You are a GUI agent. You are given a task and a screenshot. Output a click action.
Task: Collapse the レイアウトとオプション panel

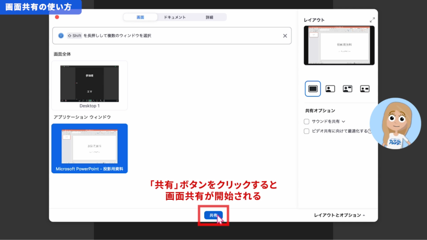pyautogui.click(x=339, y=215)
